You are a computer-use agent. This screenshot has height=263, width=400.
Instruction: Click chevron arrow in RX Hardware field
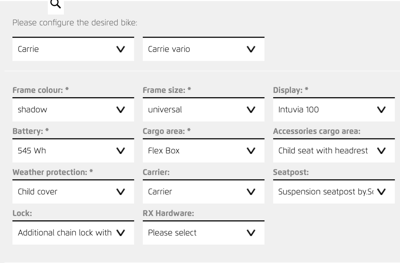click(251, 233)
